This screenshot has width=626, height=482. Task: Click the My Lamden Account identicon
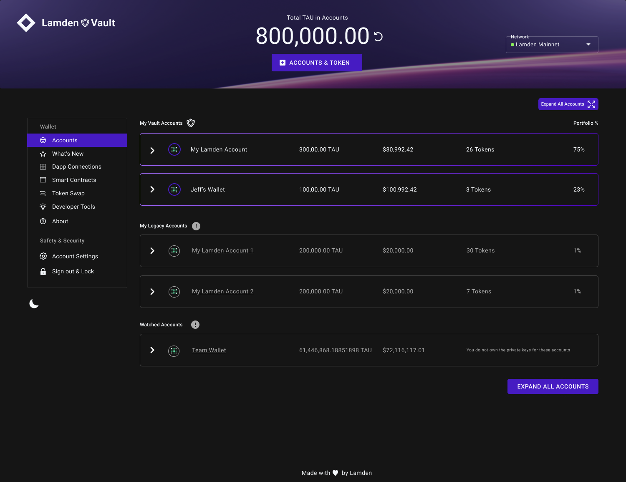coord(174,149)
